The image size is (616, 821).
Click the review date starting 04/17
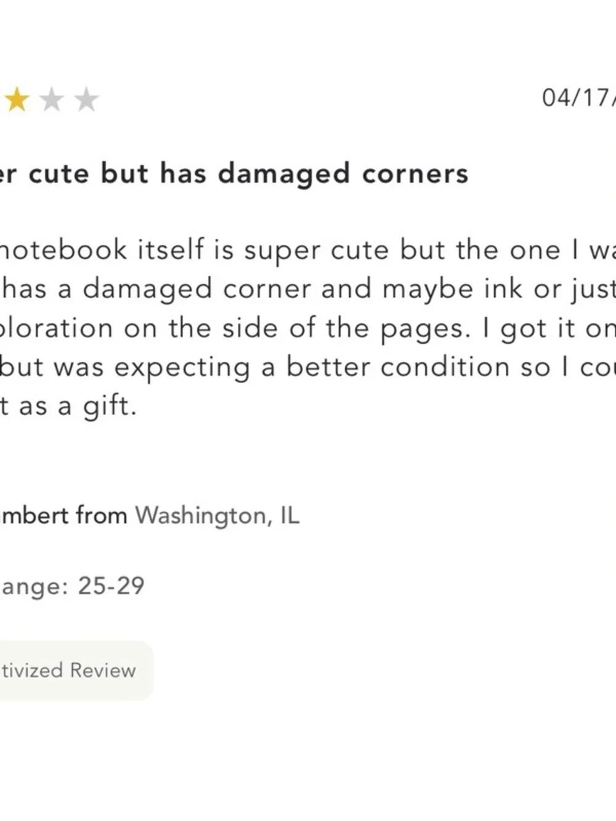[x=578, y=98]
